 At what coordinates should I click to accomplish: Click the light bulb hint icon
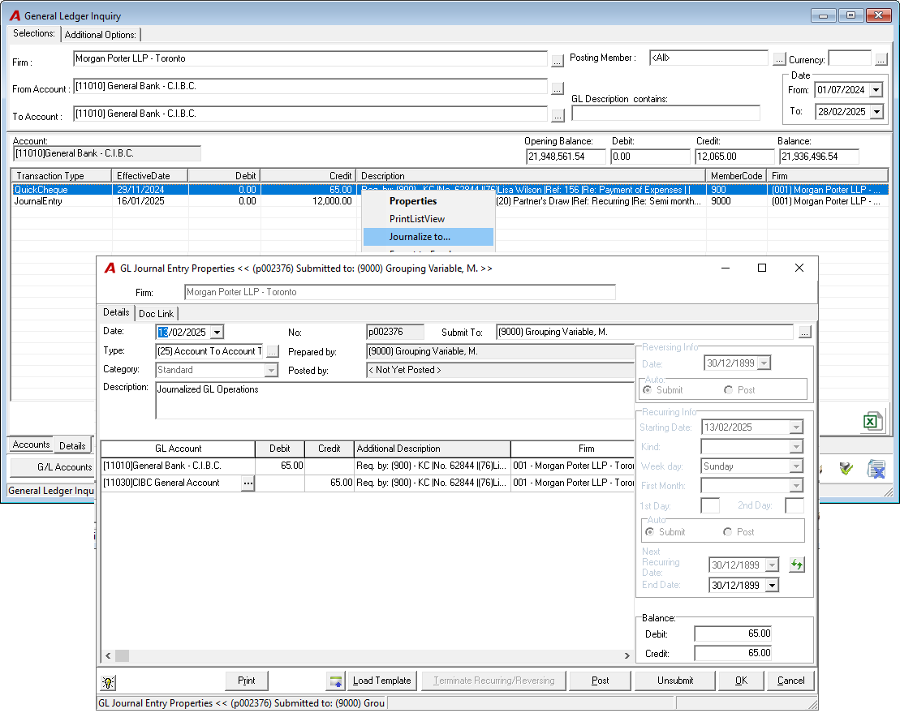point(108,682)
